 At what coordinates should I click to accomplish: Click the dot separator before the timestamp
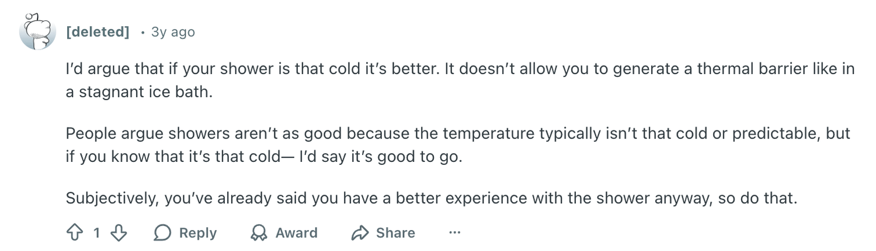tap(142, 32)
